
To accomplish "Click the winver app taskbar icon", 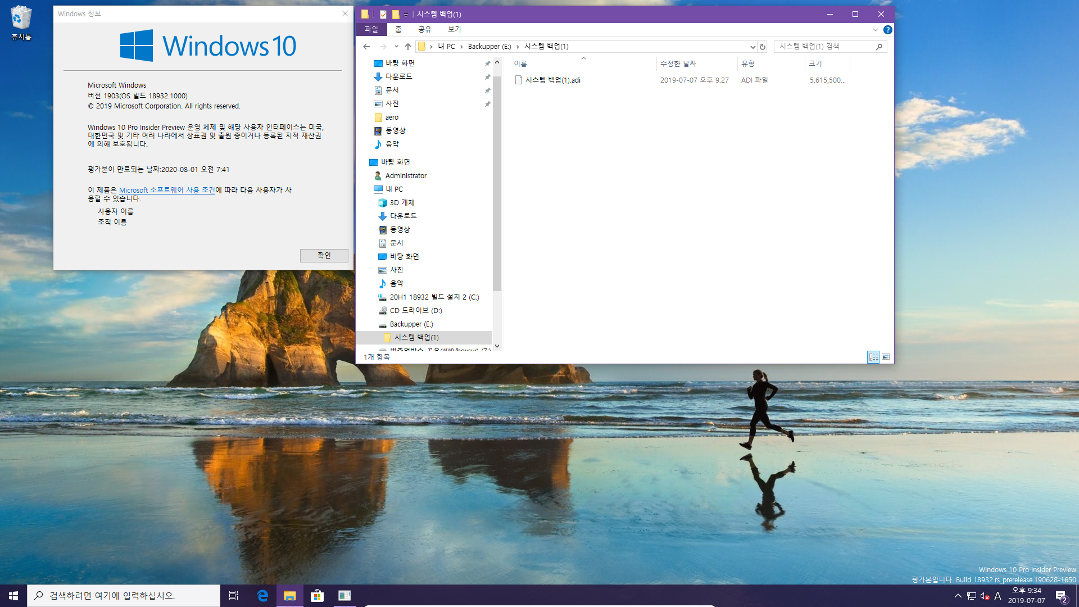I will coord(344,596).
